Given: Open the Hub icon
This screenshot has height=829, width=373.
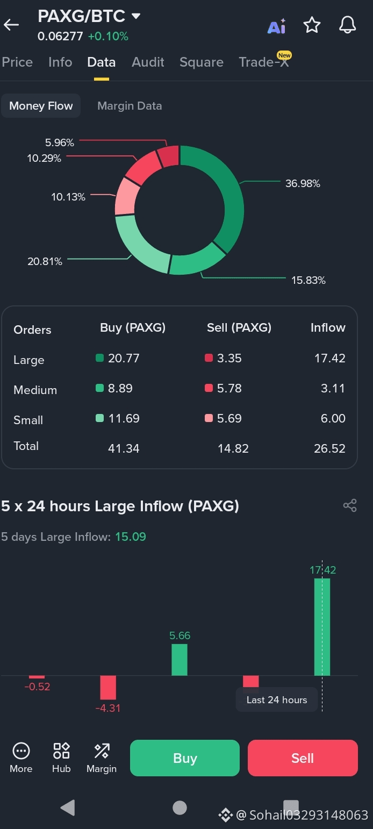Looking at the screenshot, I should (x=61, y=757).
